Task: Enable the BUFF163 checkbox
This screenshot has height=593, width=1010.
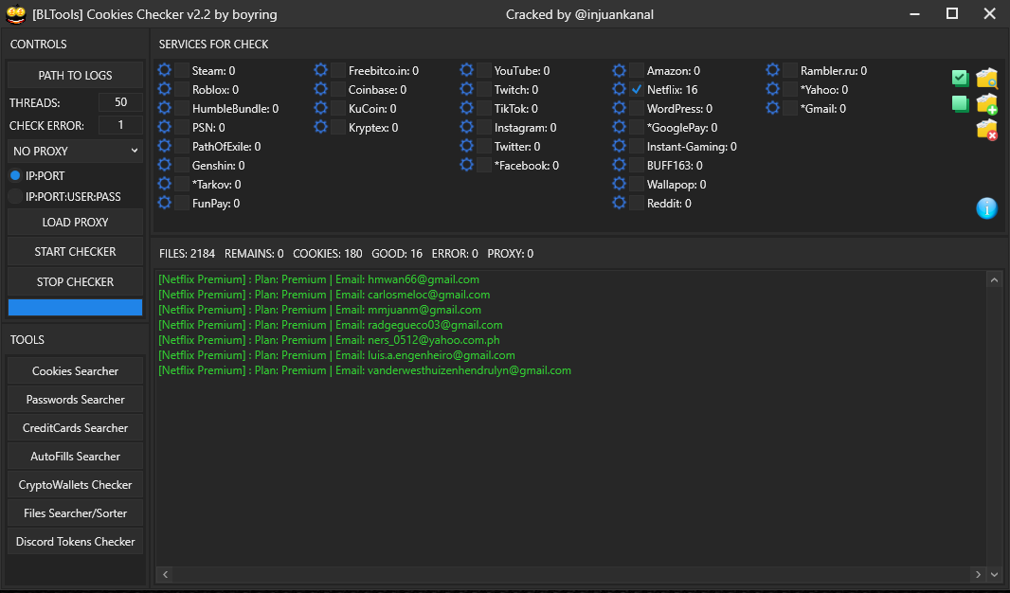Action: pos(637,165)
